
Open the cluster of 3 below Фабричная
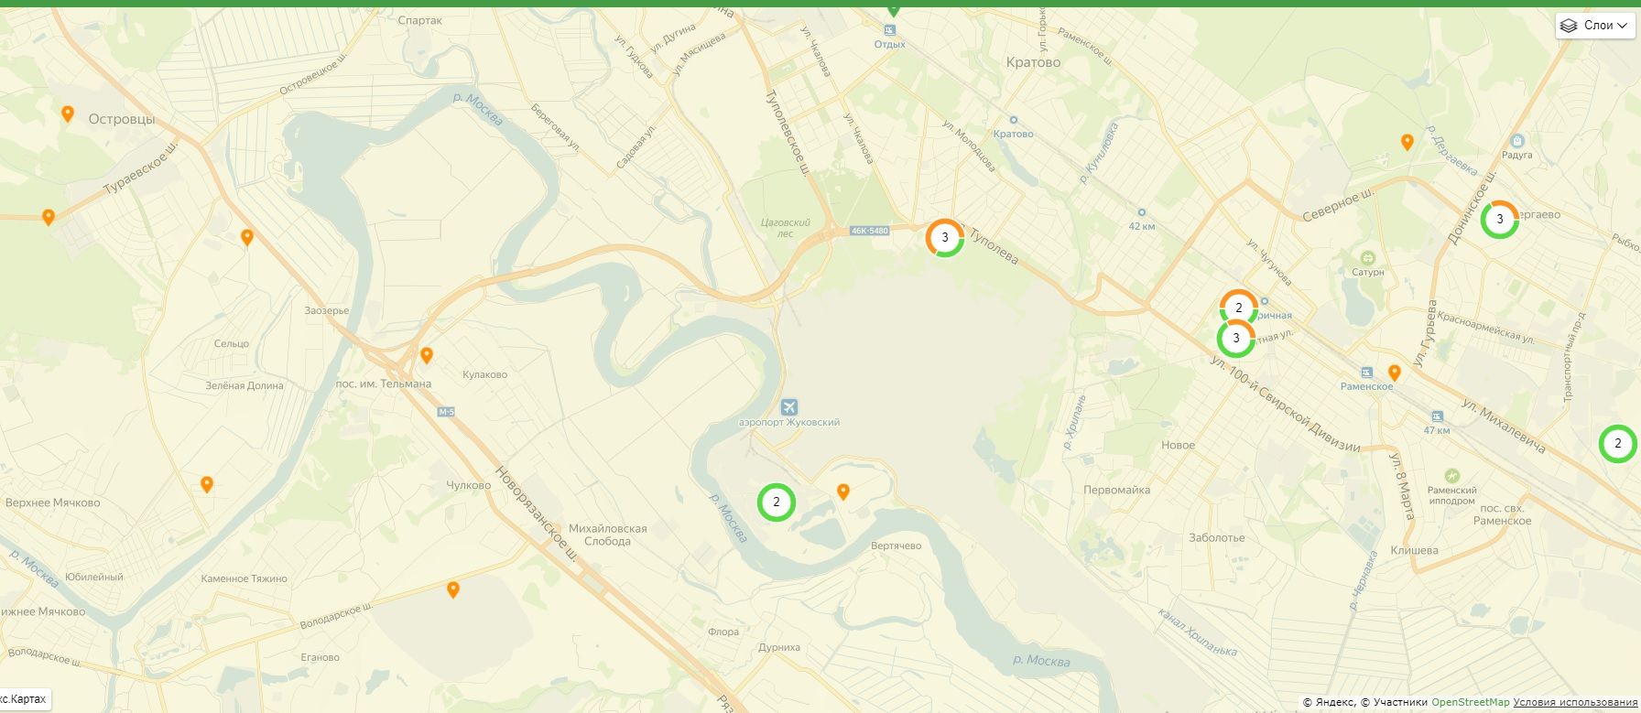tap(1236, 338)
